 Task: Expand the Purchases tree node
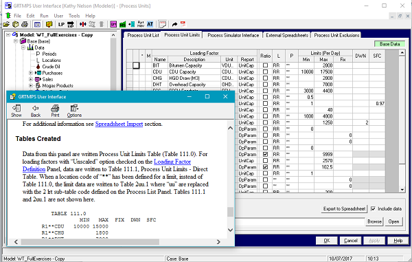tap(31, 73)
